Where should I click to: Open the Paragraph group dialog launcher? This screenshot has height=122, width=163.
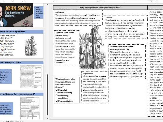coord(126,2)
